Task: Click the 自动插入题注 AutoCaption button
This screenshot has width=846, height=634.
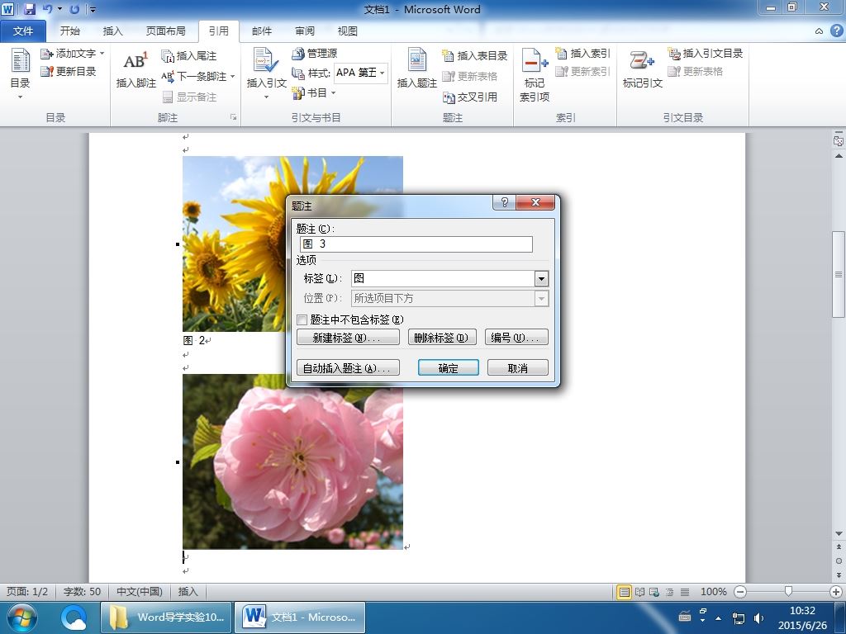Action: click(348, 368)
